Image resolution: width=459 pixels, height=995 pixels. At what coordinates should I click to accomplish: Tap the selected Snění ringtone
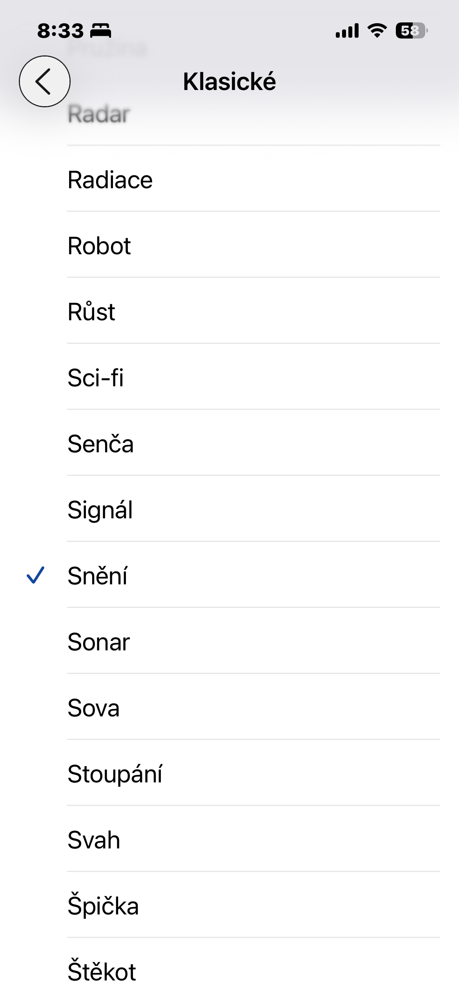(x=98, y=576)
